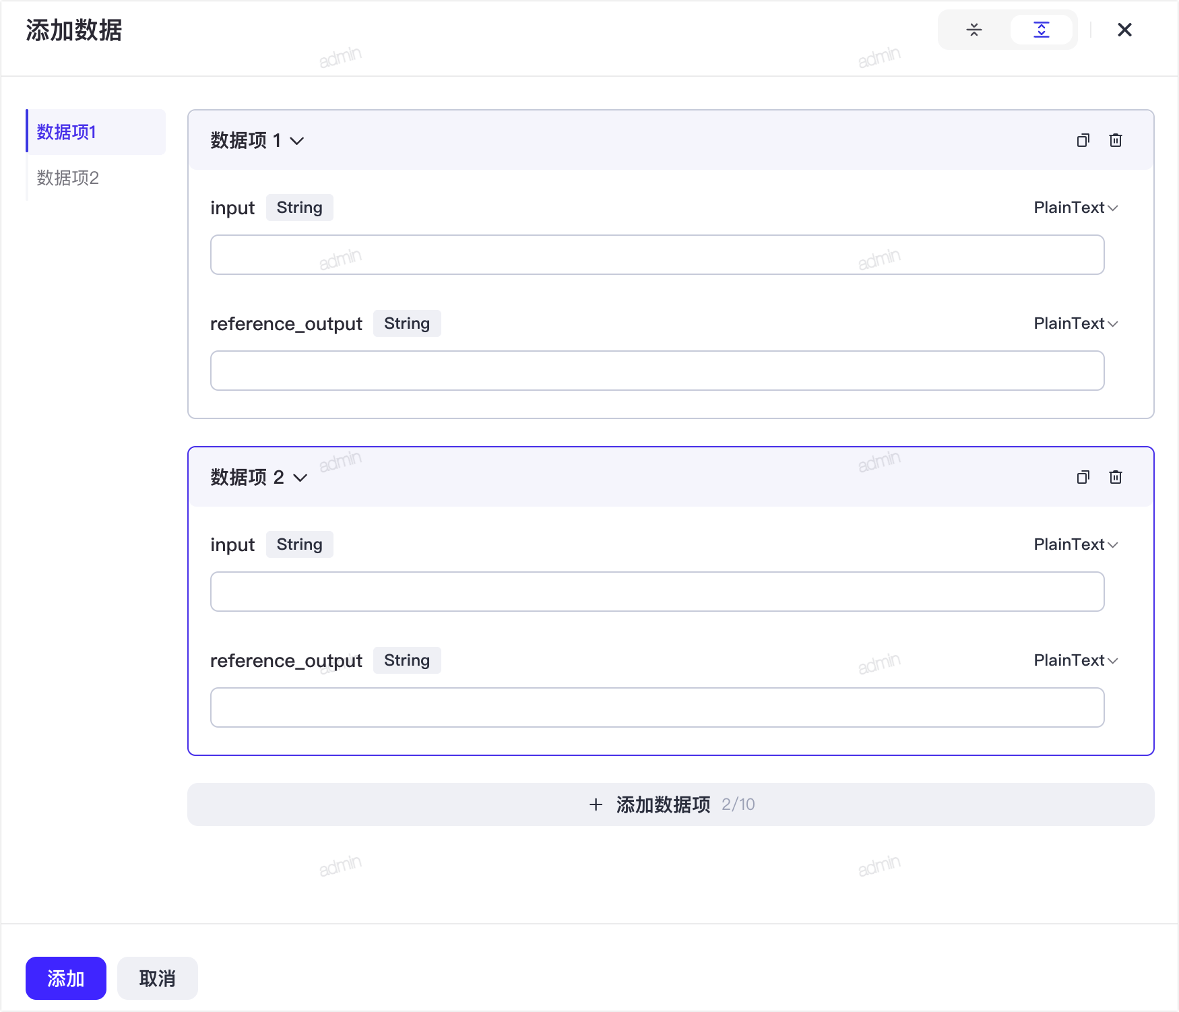Viewport: 1179px width, 1012px height.
Task: Copy 数据项 1 with duplicate icon
Action: pyautogui.click(x=1083, y=140)
